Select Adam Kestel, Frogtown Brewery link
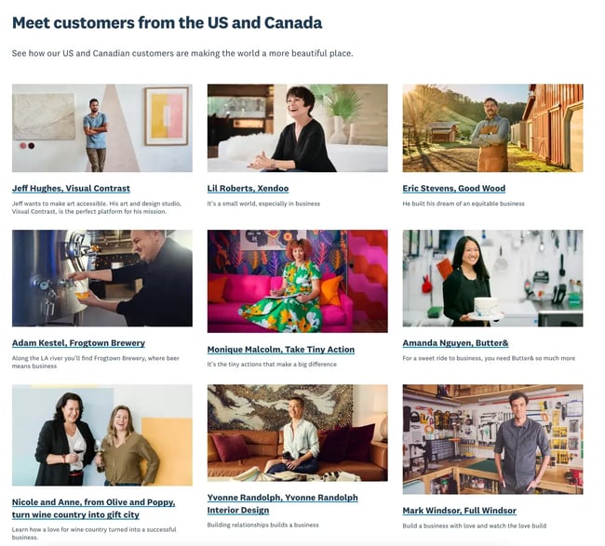Screen dimensions: 605x546 (x=78, y=343)
